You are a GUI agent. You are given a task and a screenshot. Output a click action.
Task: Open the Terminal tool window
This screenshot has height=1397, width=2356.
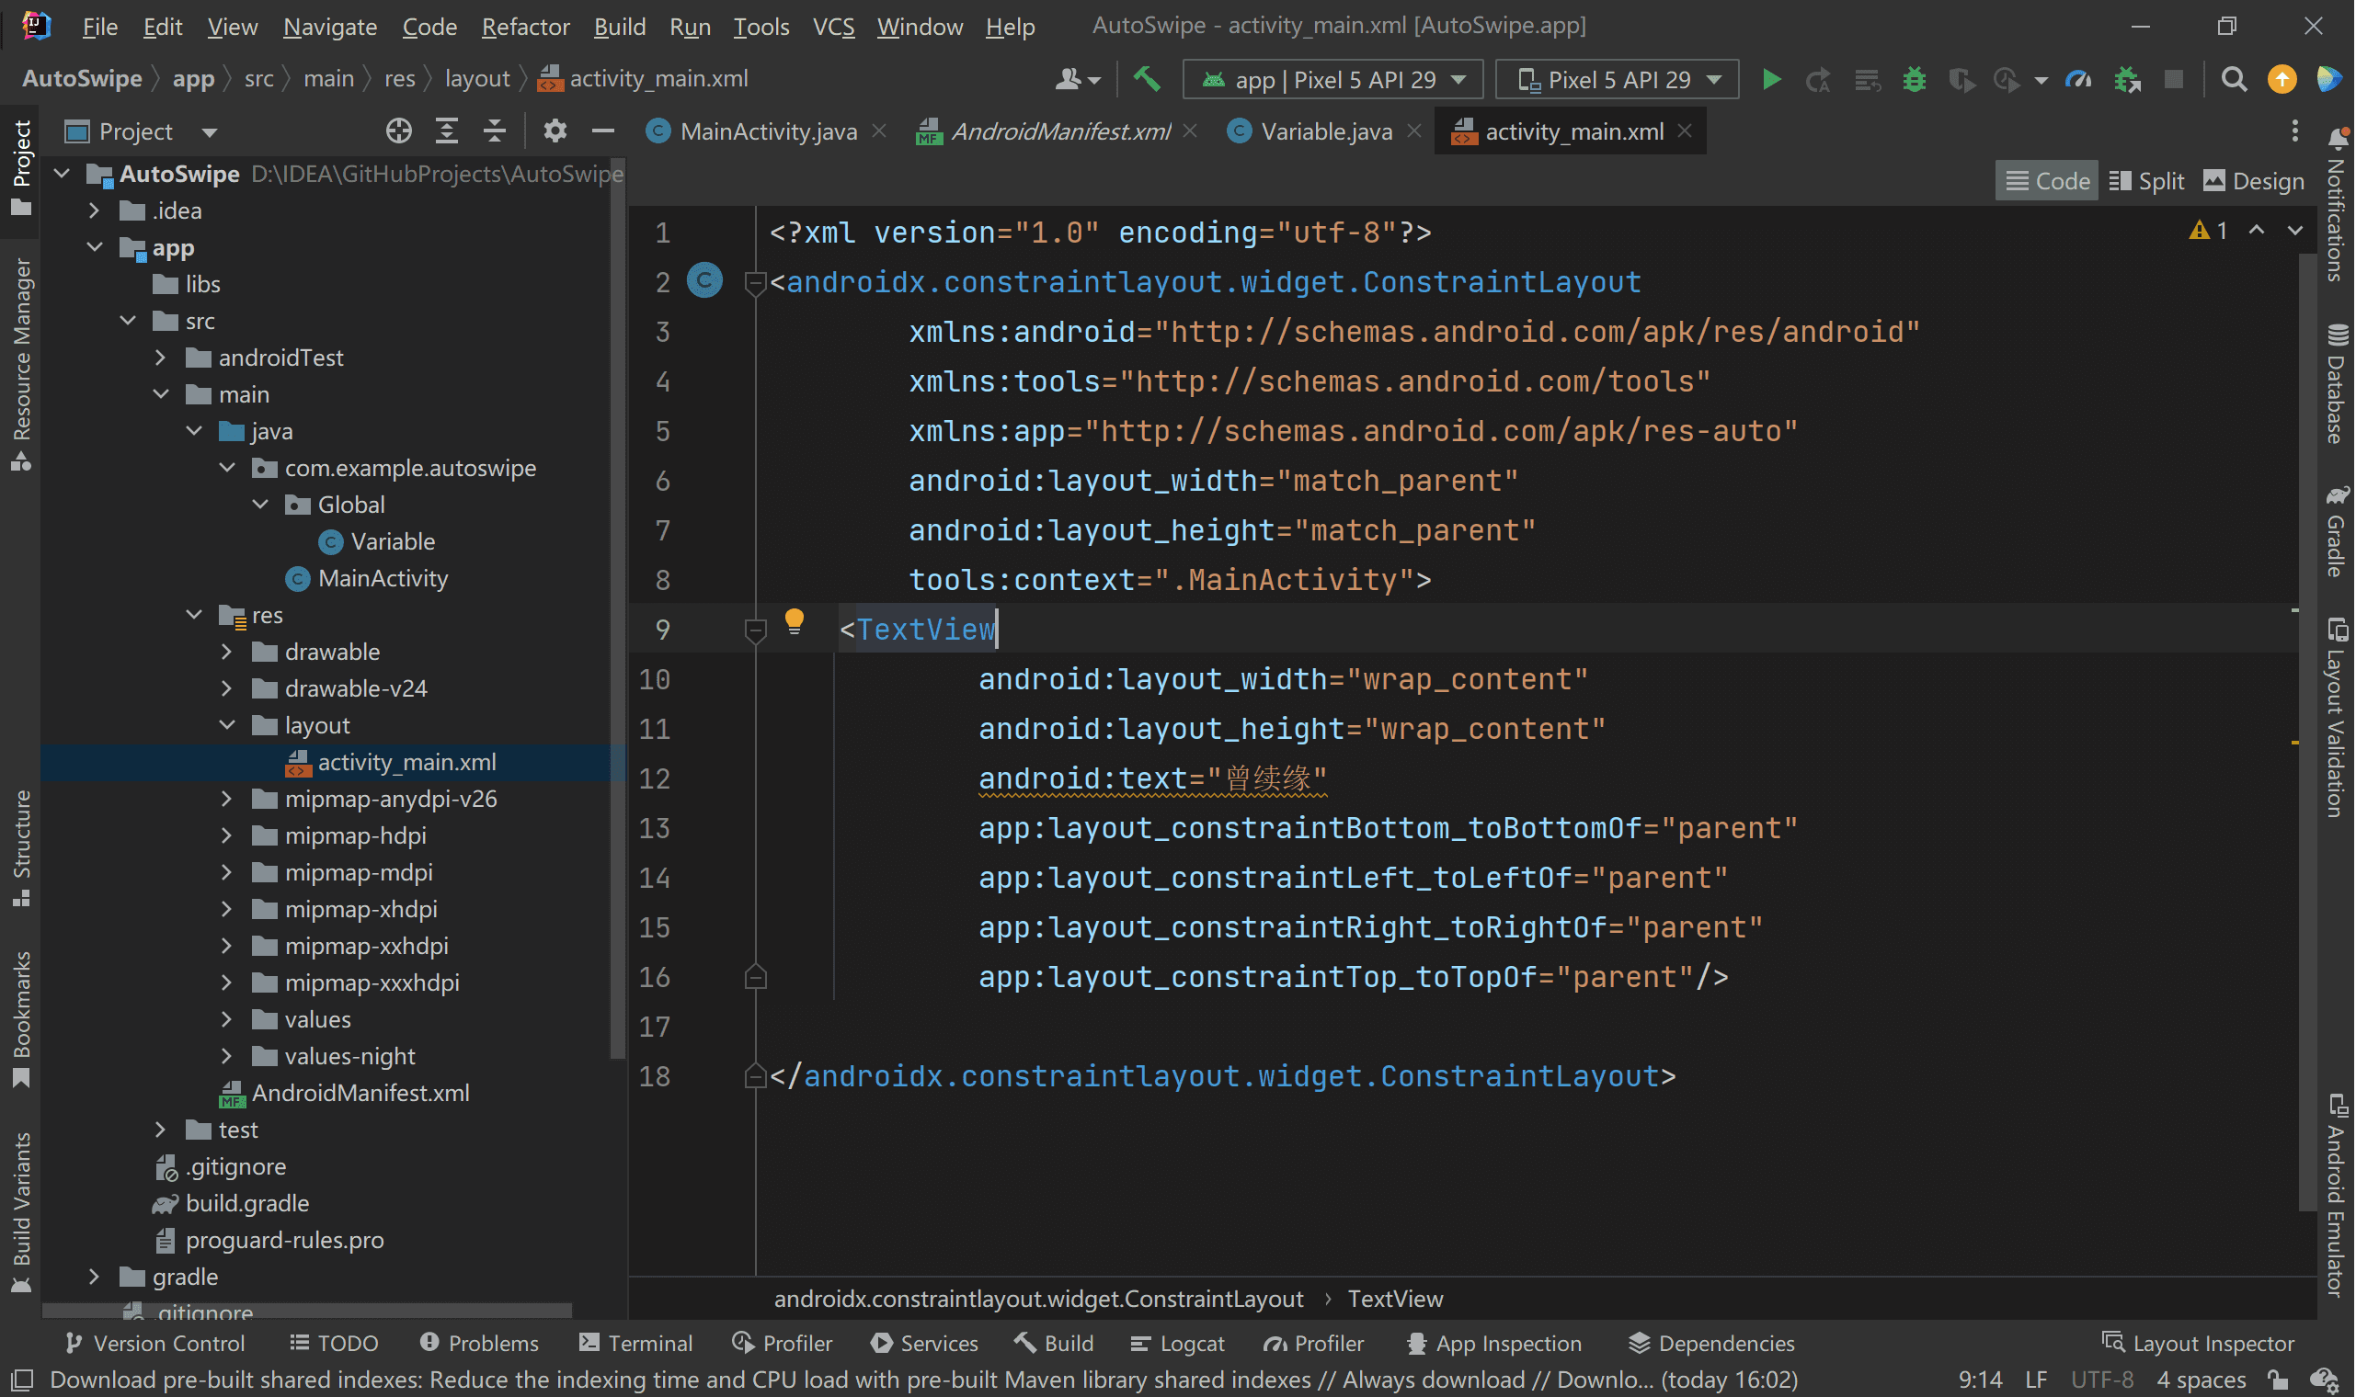point(636,1344)
